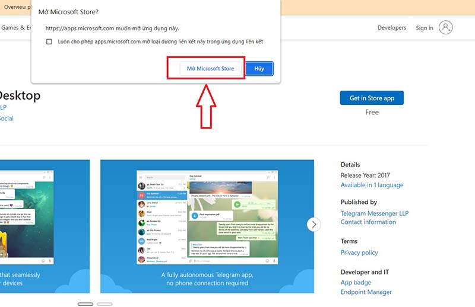This screenshot has width=475, height=307.
Task: Open 'Available in 1 language' link
Action: [372, 185]
